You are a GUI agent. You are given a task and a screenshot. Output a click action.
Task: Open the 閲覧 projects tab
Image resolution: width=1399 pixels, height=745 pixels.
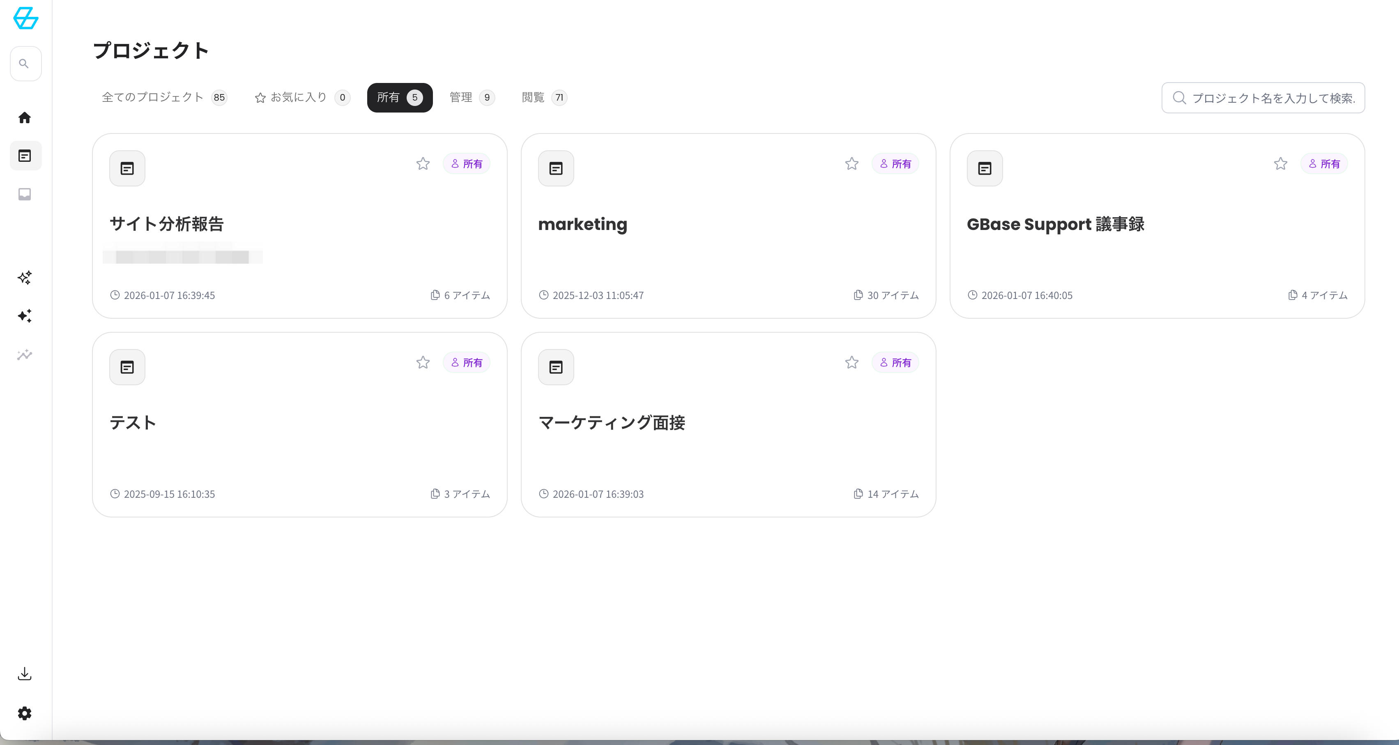tap(534, 97)
